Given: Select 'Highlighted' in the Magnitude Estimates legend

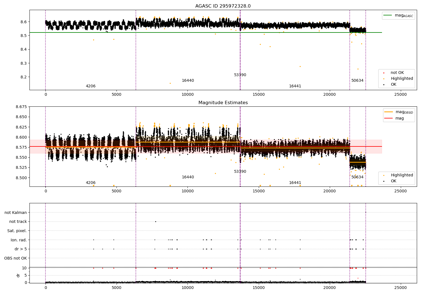Looking at the screenshot, I should 402,175.
